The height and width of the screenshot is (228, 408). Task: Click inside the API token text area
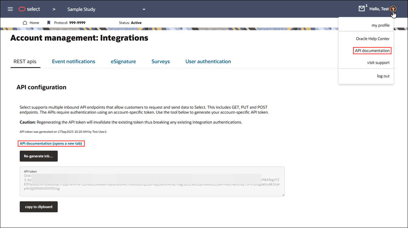pyautogui.click(x=152, y=181)
